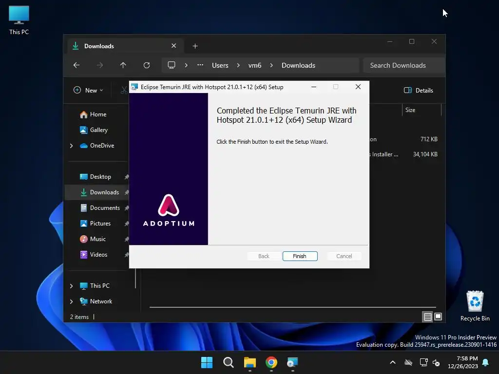Select Downloads in the address breadcrumb
Screen dimensions: 499x374
pyautogui.click(x=299, y=65)
